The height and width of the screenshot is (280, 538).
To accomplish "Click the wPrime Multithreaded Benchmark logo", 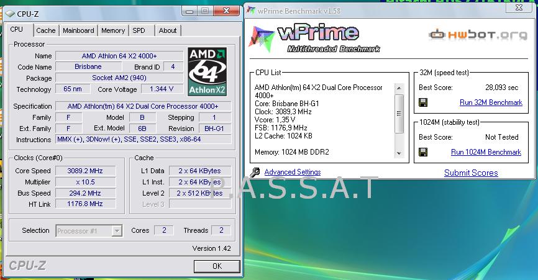I will point(314,38).
